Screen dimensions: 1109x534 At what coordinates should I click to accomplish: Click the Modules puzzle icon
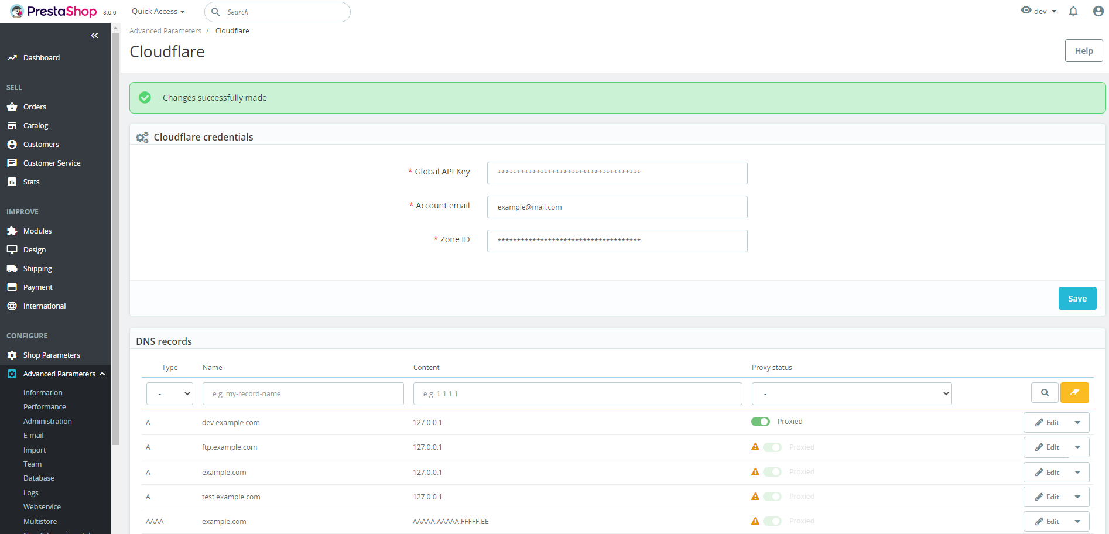12,231
